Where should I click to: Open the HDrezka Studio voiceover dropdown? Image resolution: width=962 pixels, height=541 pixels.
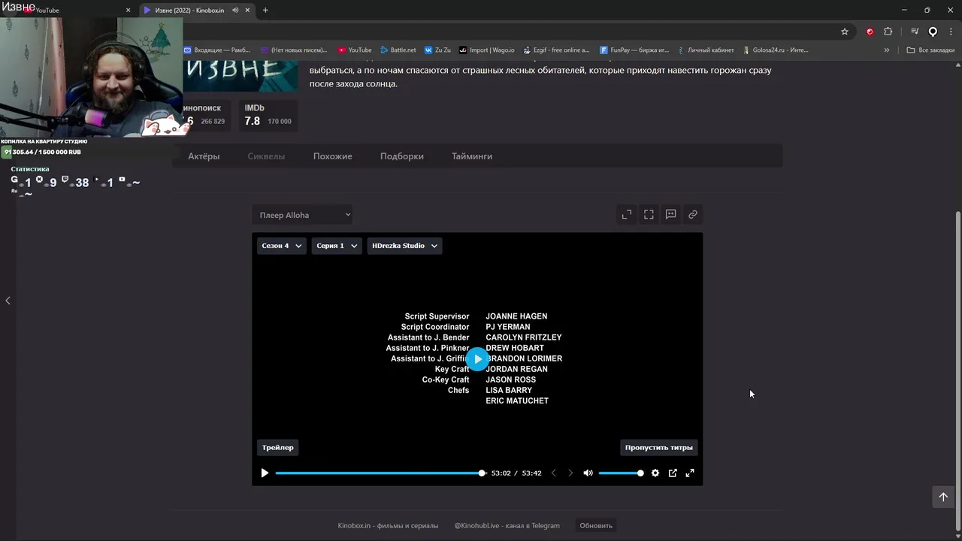(404, 246)
